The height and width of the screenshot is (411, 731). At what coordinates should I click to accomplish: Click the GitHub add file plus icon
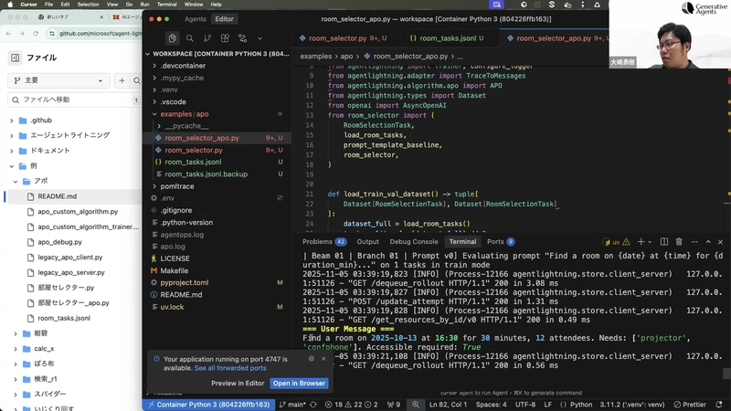tap(122, 80)
